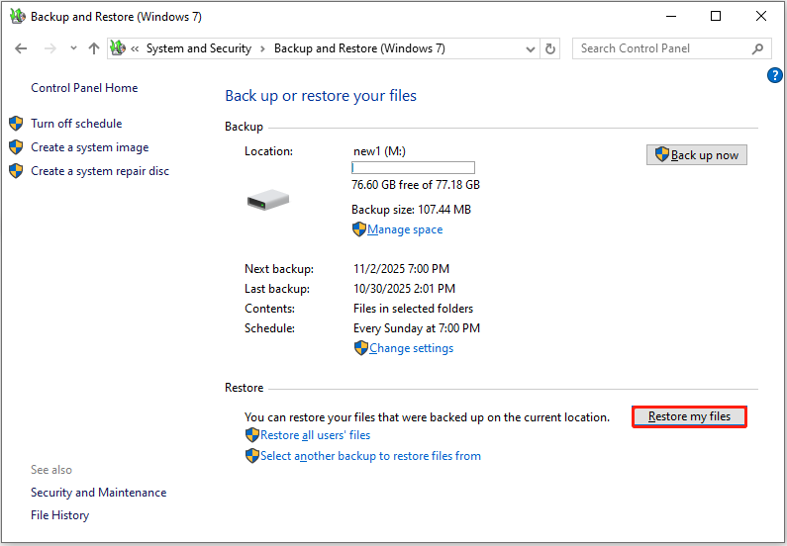Click Files in selected folders text
787x546 pixels.
tap(413, 309)
